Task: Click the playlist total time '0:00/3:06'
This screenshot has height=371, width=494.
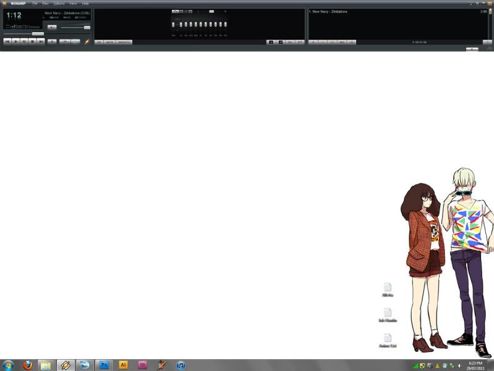Action: (419, 42)
